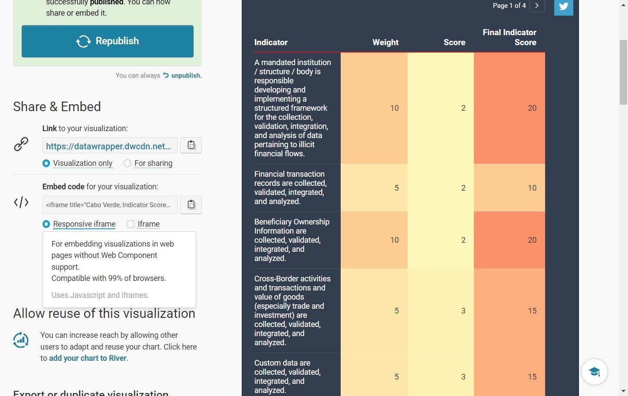Select the For sharing radio option
Image resolution: width=628 pixels, height=396 pixels.
[x=127, y=163]
